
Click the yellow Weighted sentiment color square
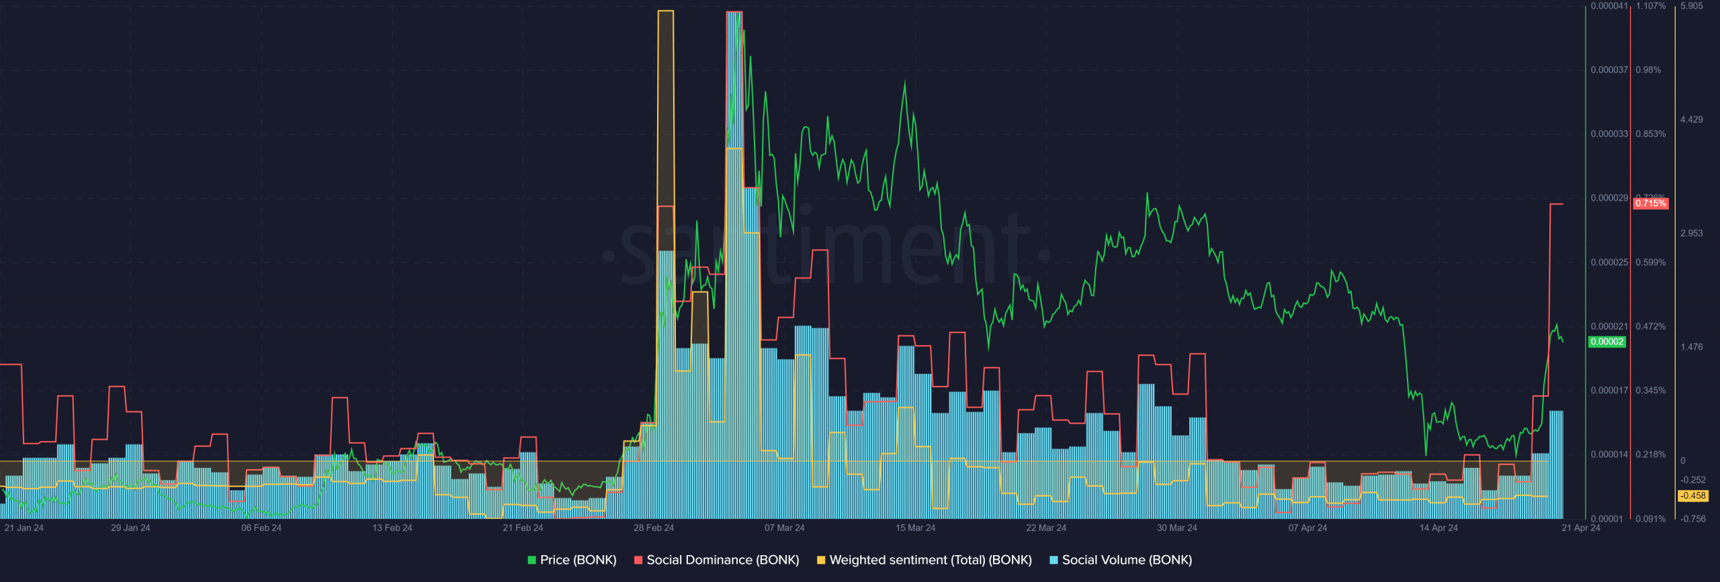(821, 560)
